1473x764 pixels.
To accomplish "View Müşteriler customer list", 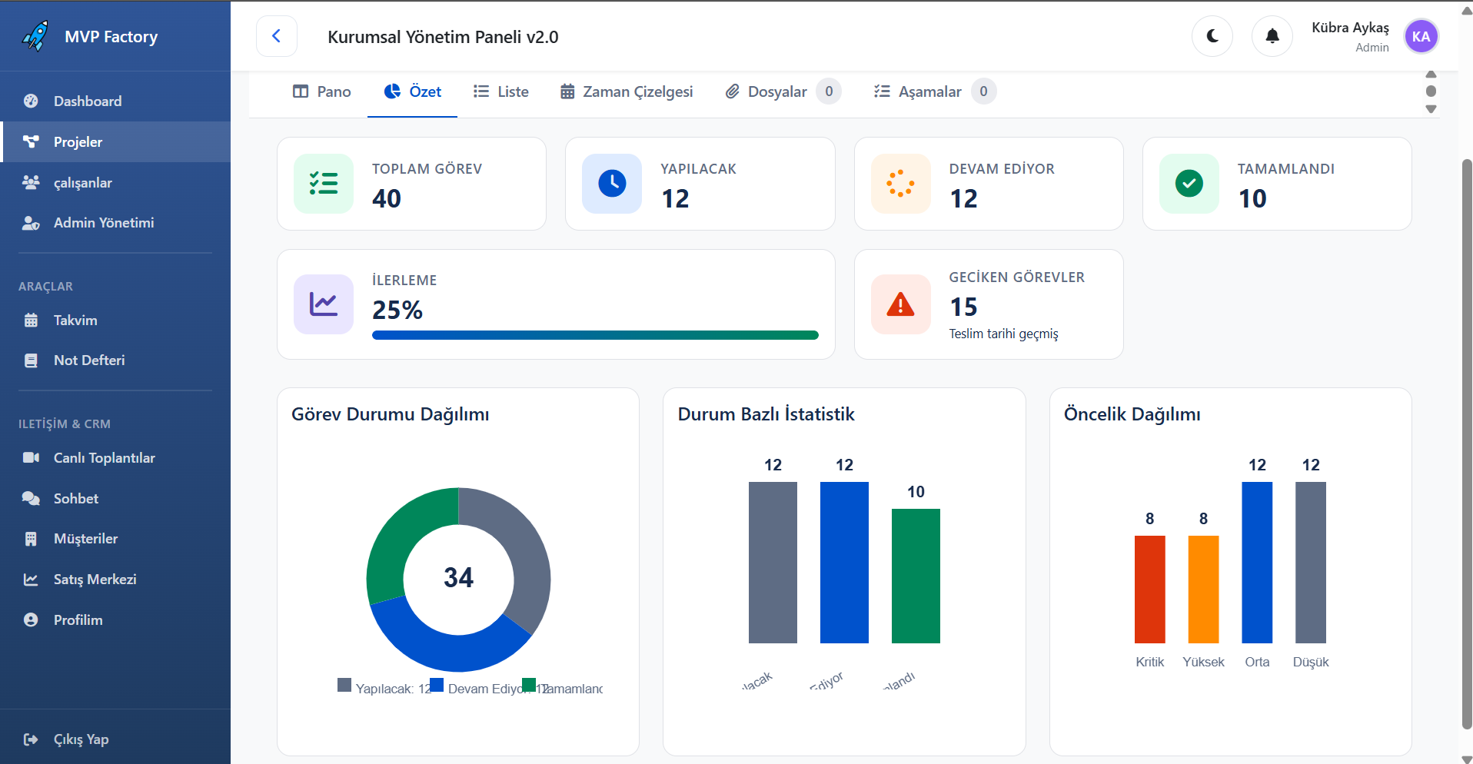I will click(x=85, y=538).
